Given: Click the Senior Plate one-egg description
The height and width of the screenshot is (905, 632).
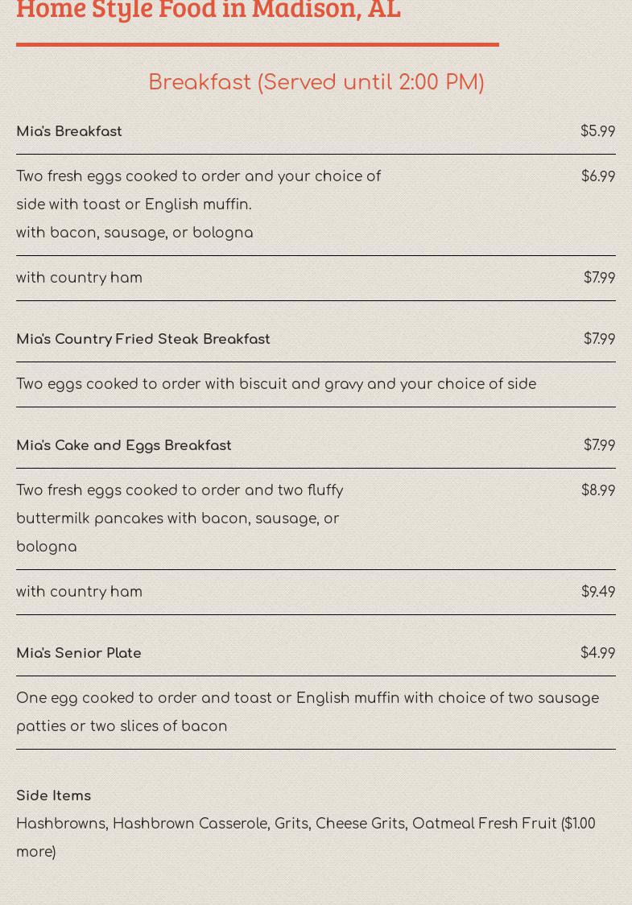Looking at the screenshot, I should click(308, 712).
